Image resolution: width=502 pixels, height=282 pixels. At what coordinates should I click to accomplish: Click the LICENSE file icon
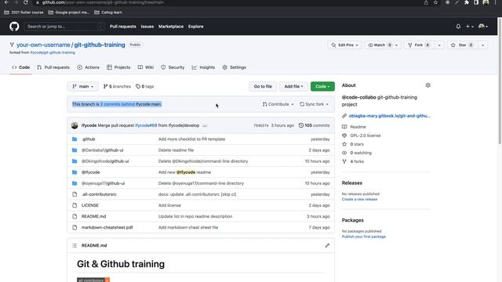click(75, 205)
